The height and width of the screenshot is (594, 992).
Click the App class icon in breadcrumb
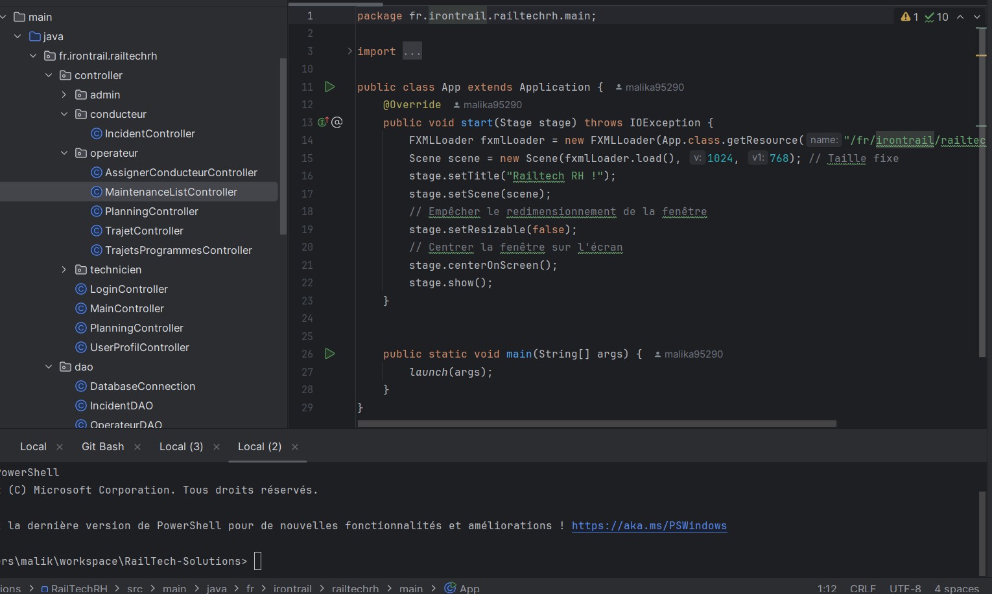(x=450, y=588)
